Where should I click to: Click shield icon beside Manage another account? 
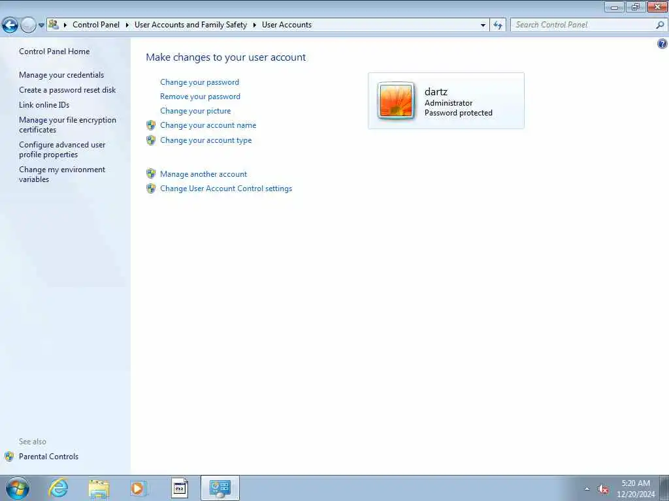[x=151, y=174]
